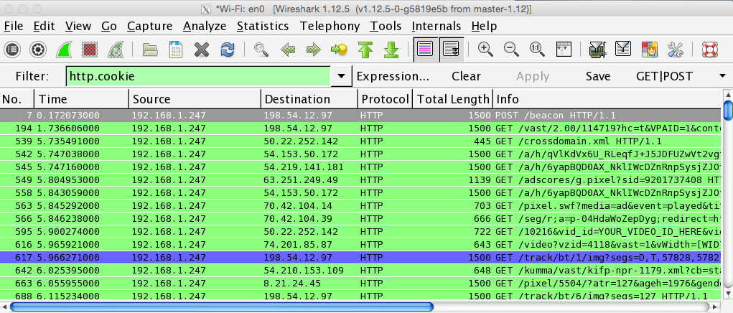Screen dimensions: 733x313
Task: Apply the display filter
Action: click(x=533, y=76)
